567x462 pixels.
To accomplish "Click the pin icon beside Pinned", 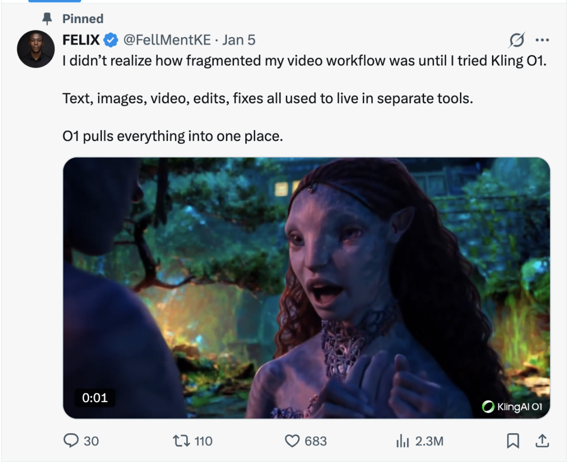I will tap(48, 19).
